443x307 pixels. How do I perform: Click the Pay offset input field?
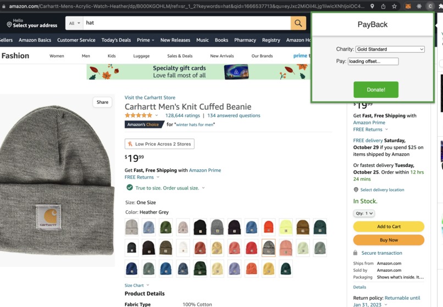click(x=373, y=62)
